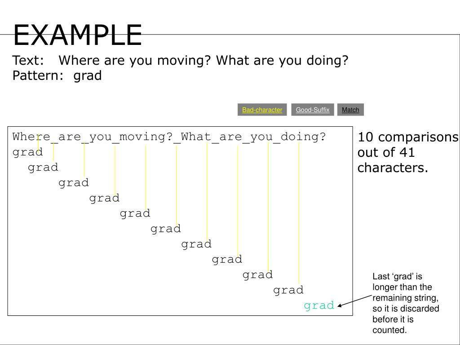Click the Bad-character button
The height and width of the screenshot is (345, 460).
[262, 110]
